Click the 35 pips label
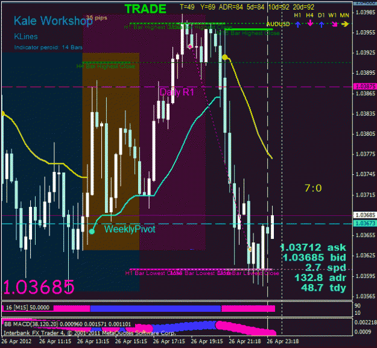 pos(97,17)
